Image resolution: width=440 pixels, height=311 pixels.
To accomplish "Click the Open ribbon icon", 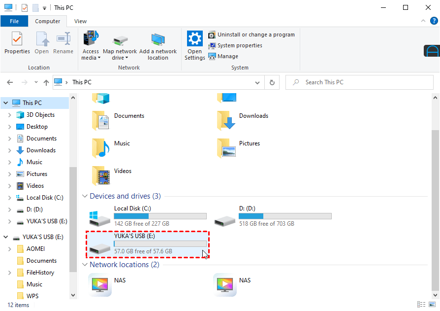I will (x=41, y=43).
